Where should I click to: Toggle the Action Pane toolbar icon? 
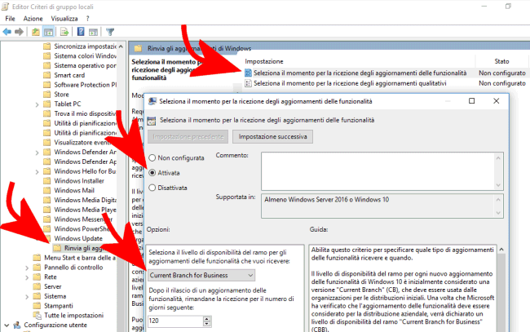tap(93, 32)
